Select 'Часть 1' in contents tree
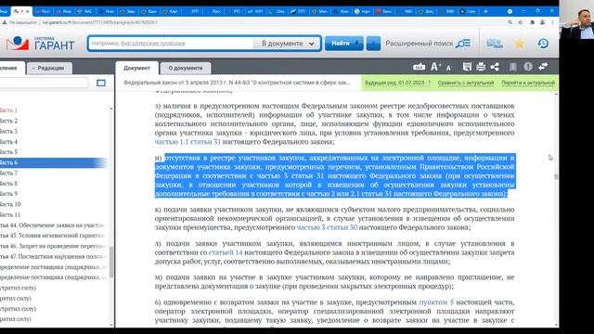Image resolution: width=594 pixels, height=334 pixels. pyautogui.click(x=9, y=110)
